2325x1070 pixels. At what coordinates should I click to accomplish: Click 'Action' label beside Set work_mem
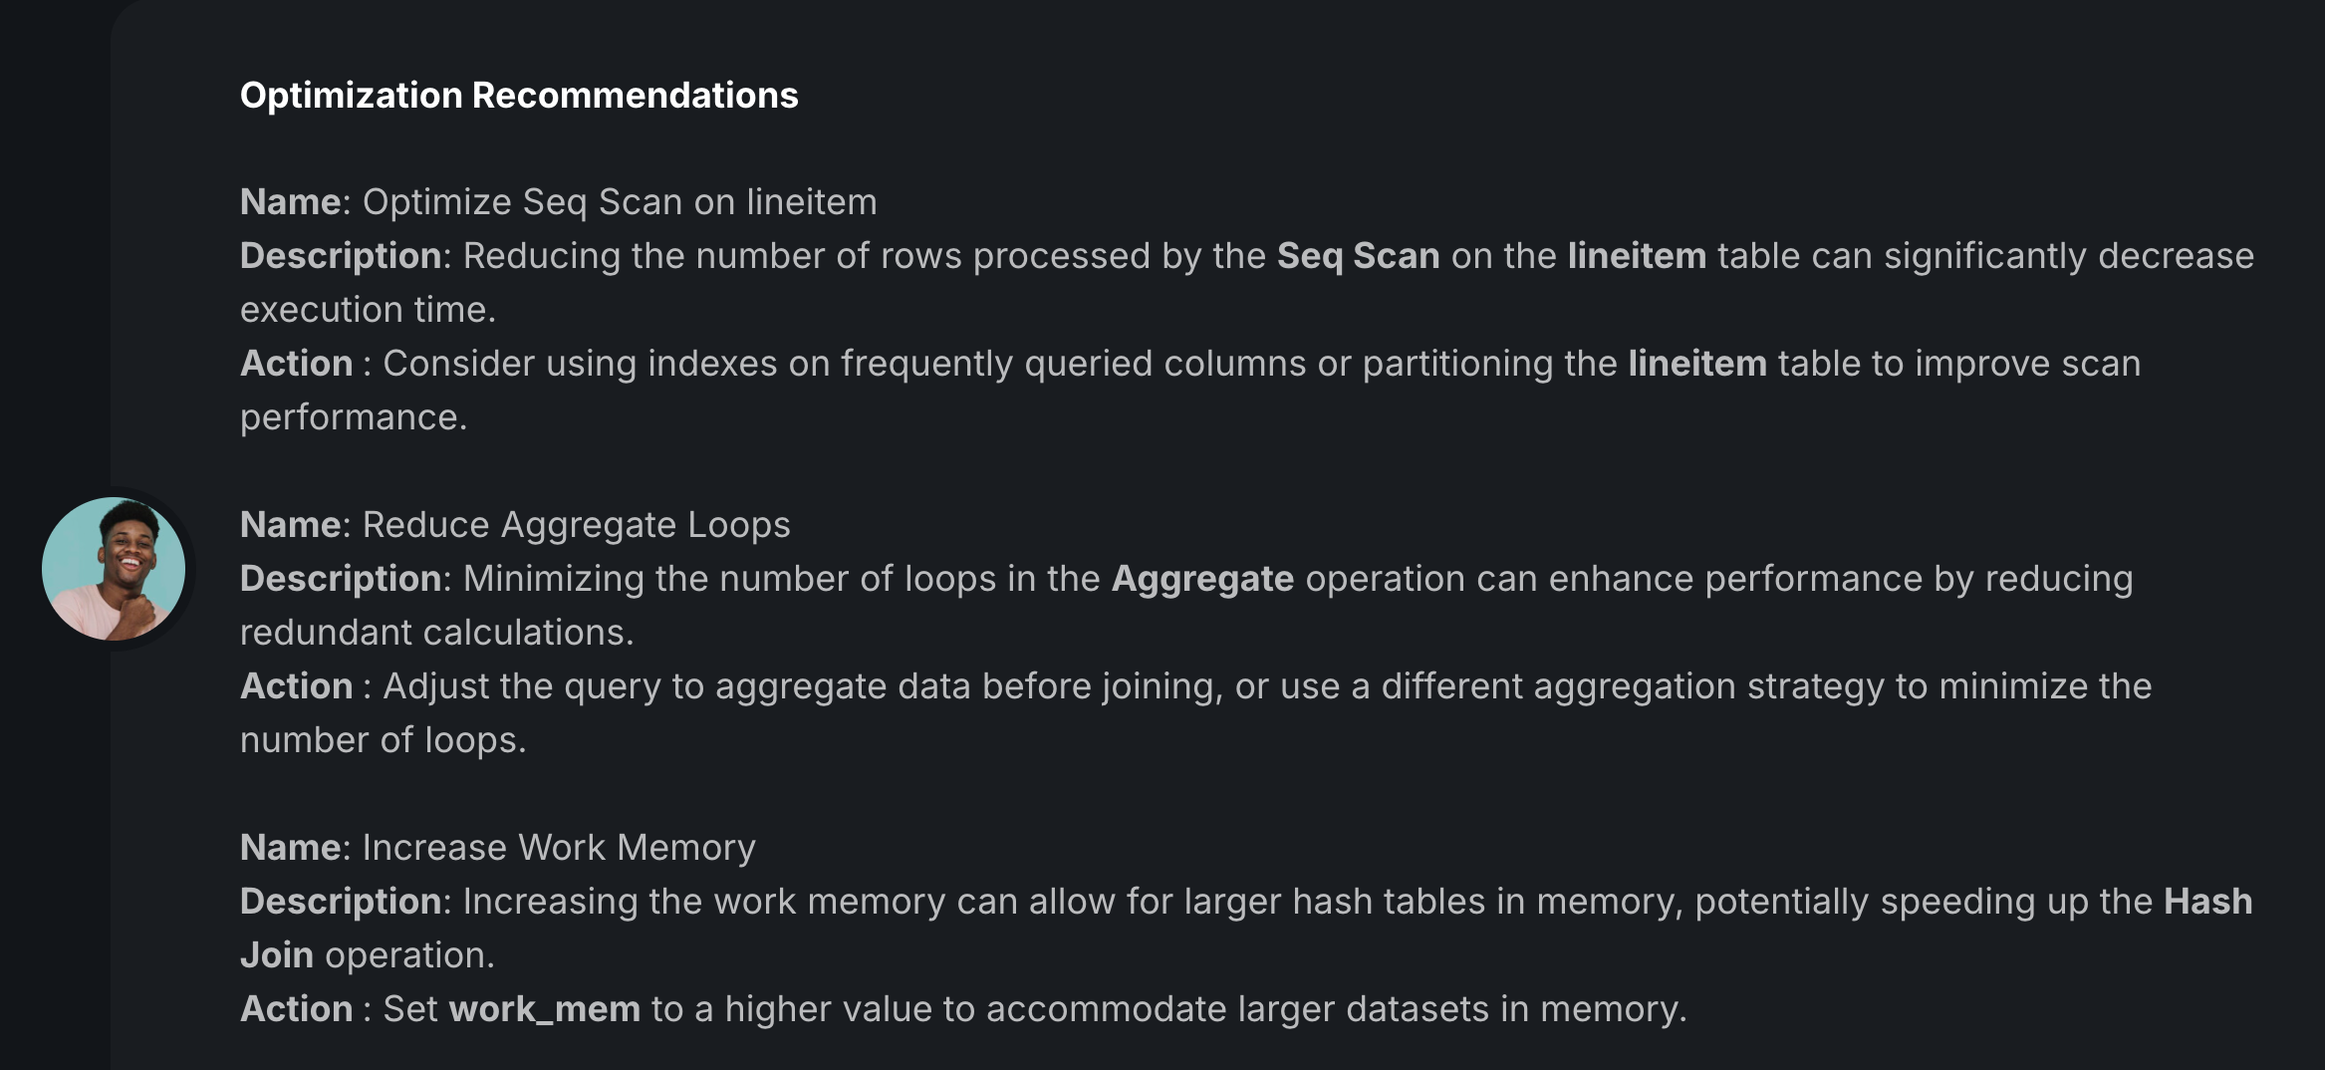[x=297, y=1009]
